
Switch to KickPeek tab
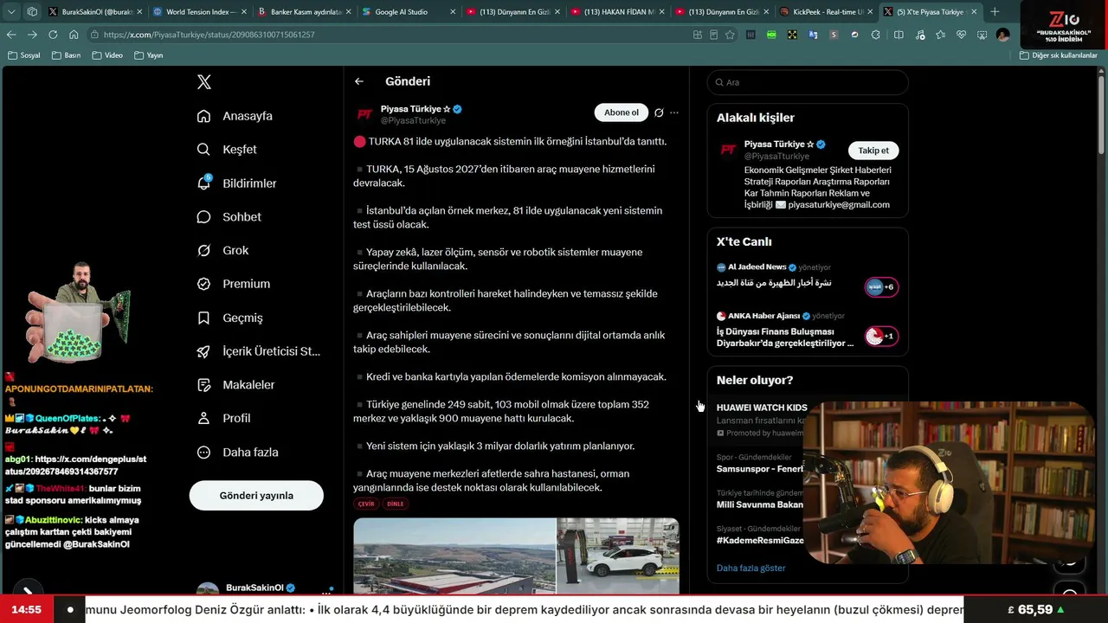coord(825,12)
